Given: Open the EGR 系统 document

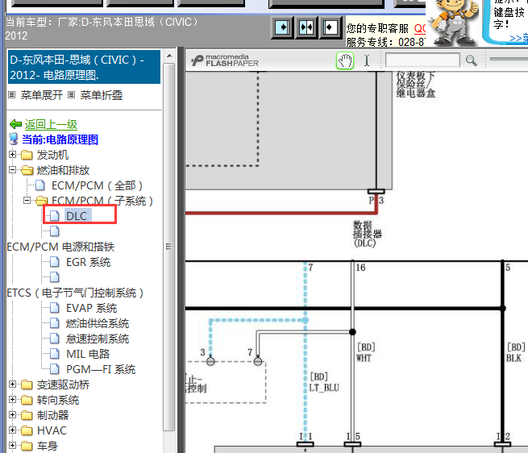Looking at the screenshot, I should click(88, 262).
